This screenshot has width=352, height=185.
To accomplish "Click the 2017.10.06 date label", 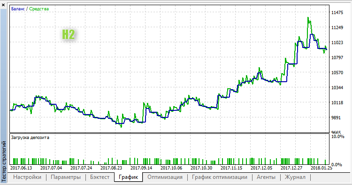I will point(171,168).
